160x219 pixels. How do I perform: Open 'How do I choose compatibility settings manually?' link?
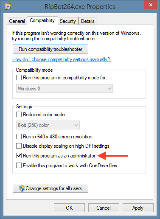(x=62, y=59)
